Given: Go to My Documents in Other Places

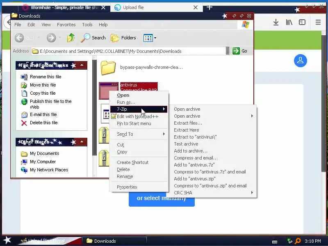Looking at the screenshot, I should coord(44,153).
